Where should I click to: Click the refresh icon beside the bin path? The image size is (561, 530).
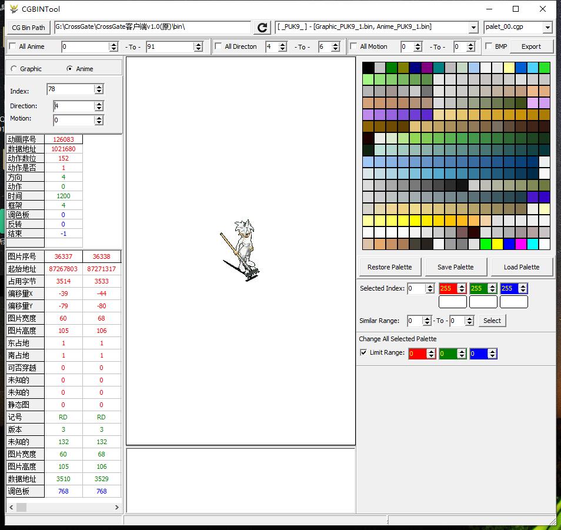pyautogui.click(x=262, y=28)
